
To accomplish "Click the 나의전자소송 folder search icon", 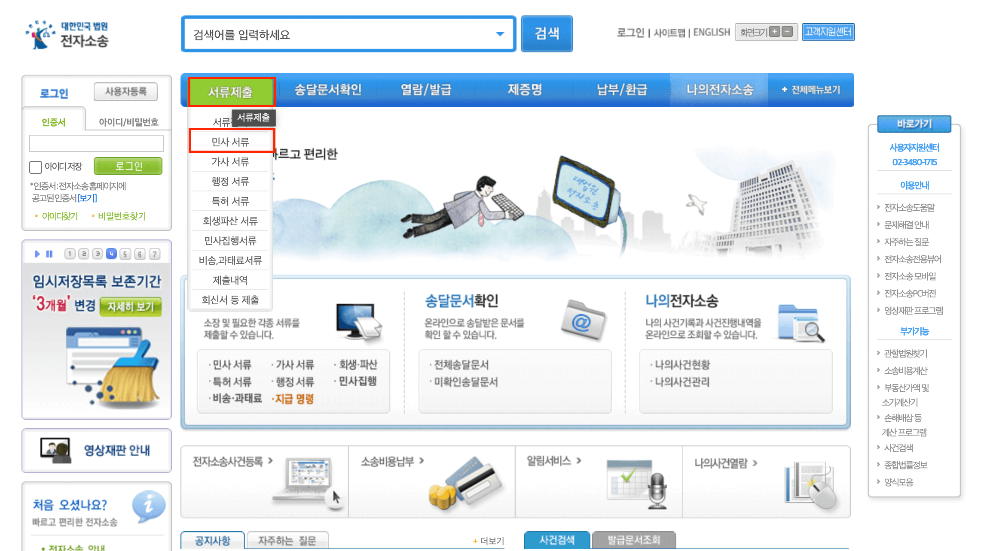I will click(801, 324).
